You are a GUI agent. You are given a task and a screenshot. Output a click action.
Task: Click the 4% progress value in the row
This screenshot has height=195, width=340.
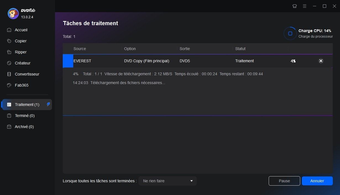[293, 61]
